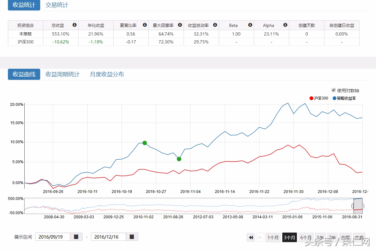
Task: Open 收益周期统计 tab
Action: (63, 74)
